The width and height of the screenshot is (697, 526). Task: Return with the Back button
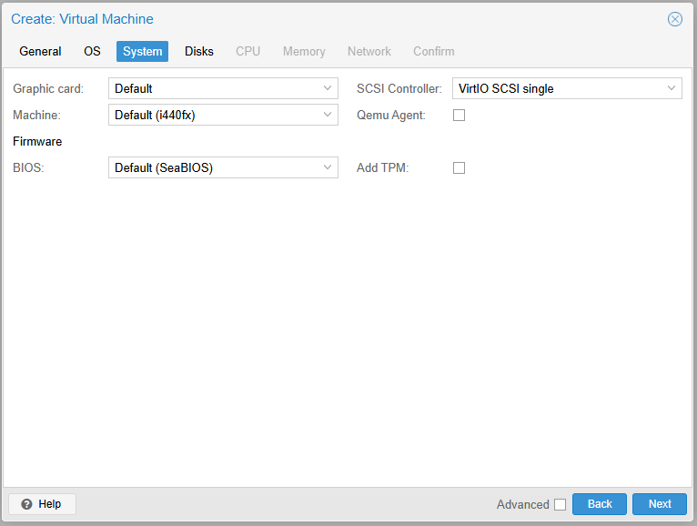[600, 504]
